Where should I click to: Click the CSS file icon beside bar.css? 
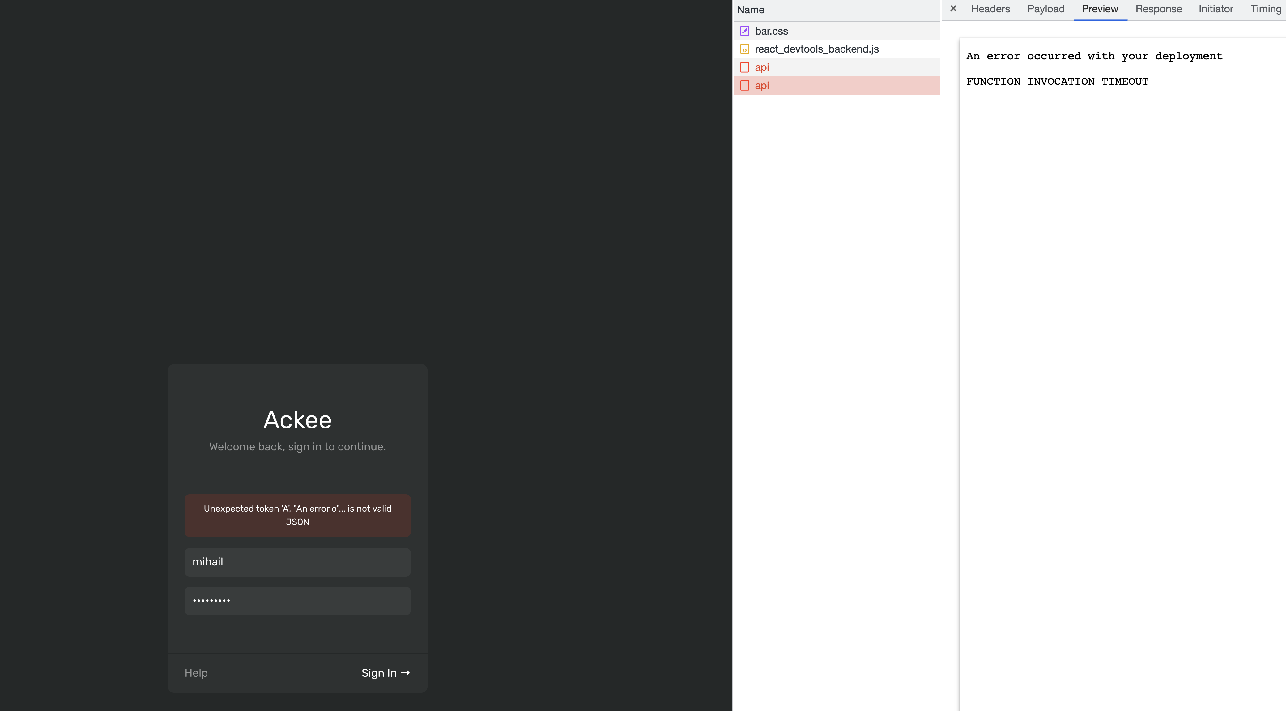pos(745,31)
